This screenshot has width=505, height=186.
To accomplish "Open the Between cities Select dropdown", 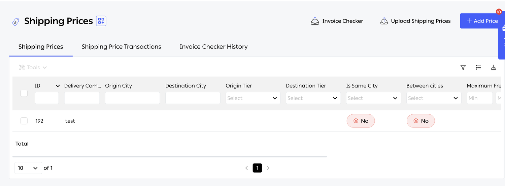I will 434,98.
